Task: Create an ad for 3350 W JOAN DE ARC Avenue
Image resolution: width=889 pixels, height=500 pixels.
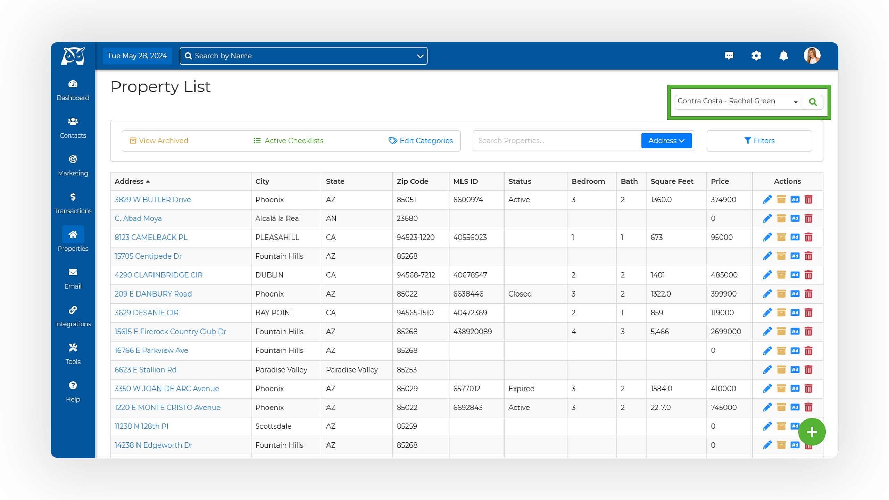Action: point(795,388)
